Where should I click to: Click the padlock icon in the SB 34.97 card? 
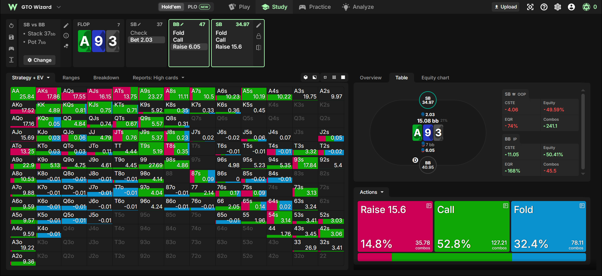(x=259, y=36)
